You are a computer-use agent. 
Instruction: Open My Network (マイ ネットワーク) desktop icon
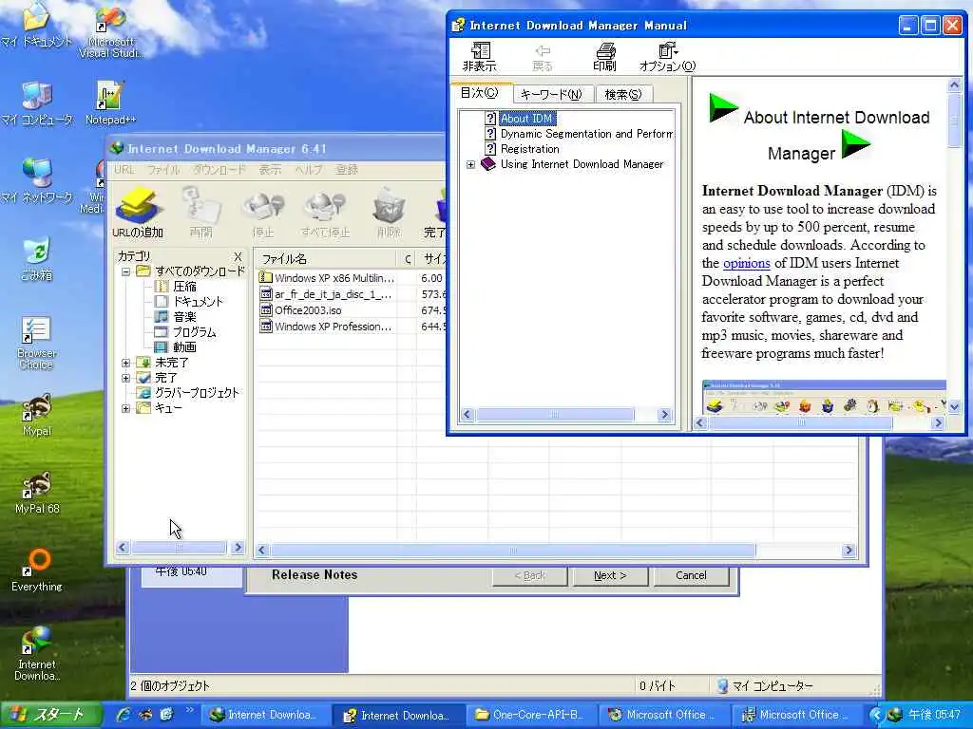tap(37, 181)
